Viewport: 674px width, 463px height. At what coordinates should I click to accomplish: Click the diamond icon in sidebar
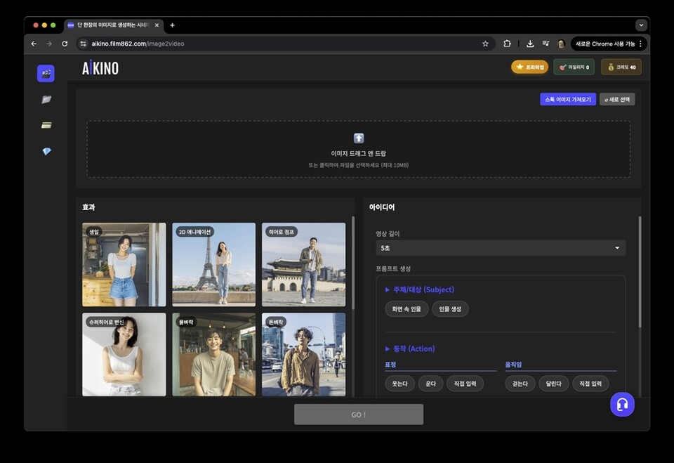[46, 151]
